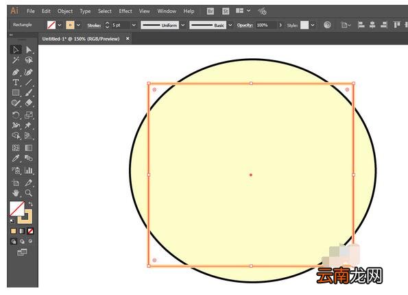
Task: Select the Hand tool
Action: (16, 193)
